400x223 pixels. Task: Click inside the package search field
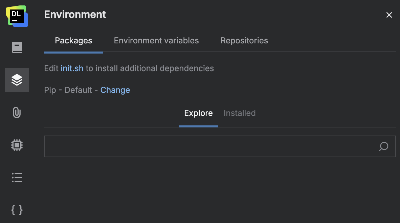(203, 146)
